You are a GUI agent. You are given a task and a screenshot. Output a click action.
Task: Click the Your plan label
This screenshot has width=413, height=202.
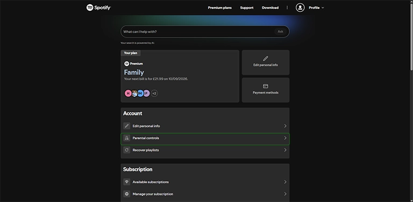coord(131,53)
